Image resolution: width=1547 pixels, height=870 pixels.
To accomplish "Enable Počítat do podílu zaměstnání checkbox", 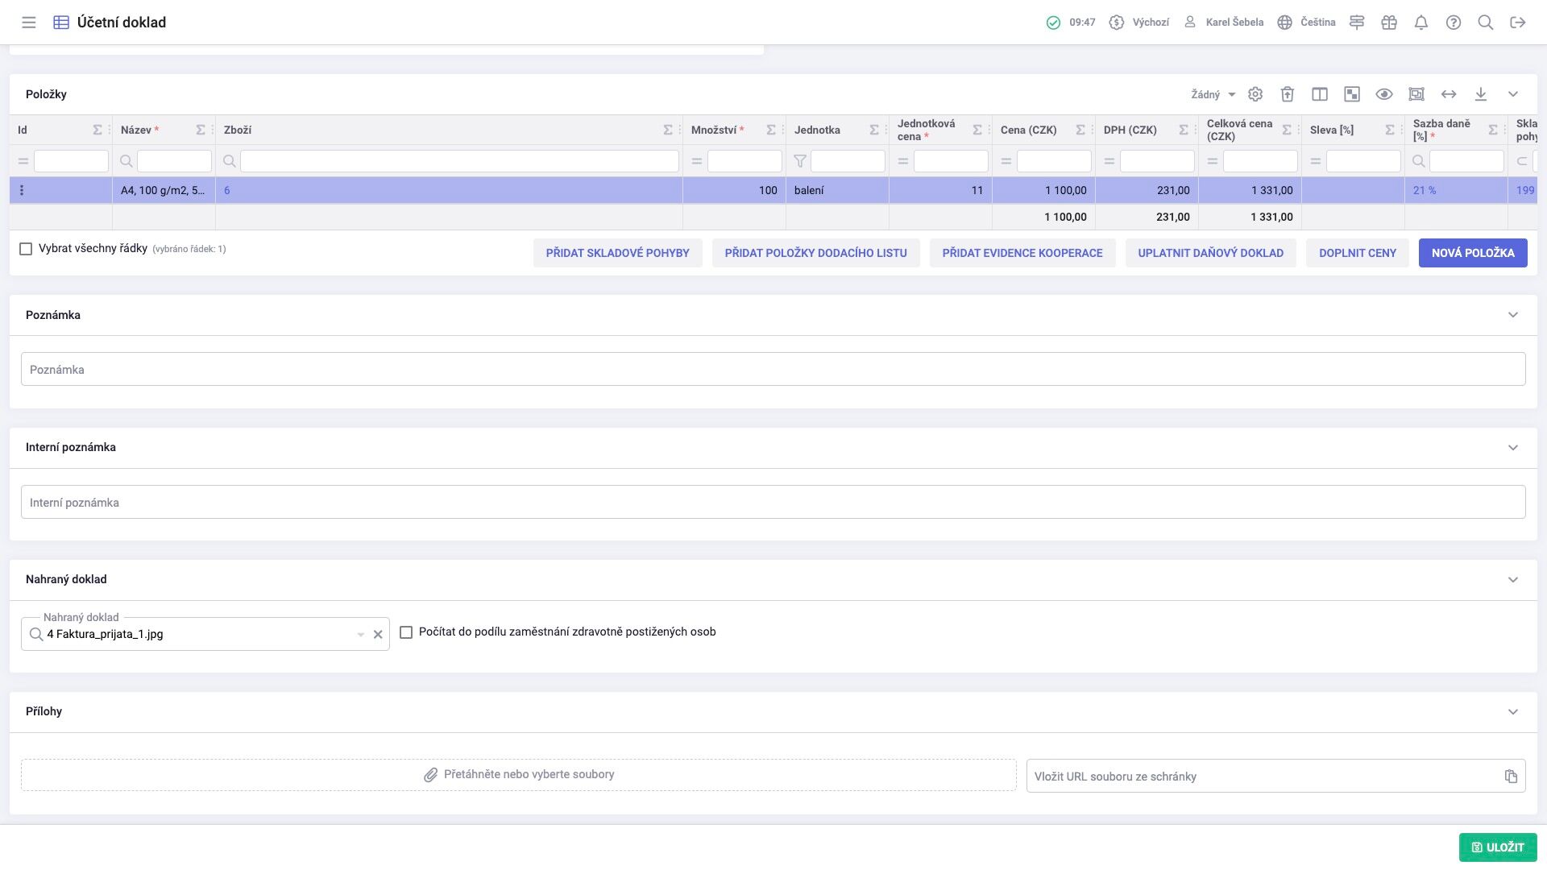I will pyautogui.click(x=406, y=632).
